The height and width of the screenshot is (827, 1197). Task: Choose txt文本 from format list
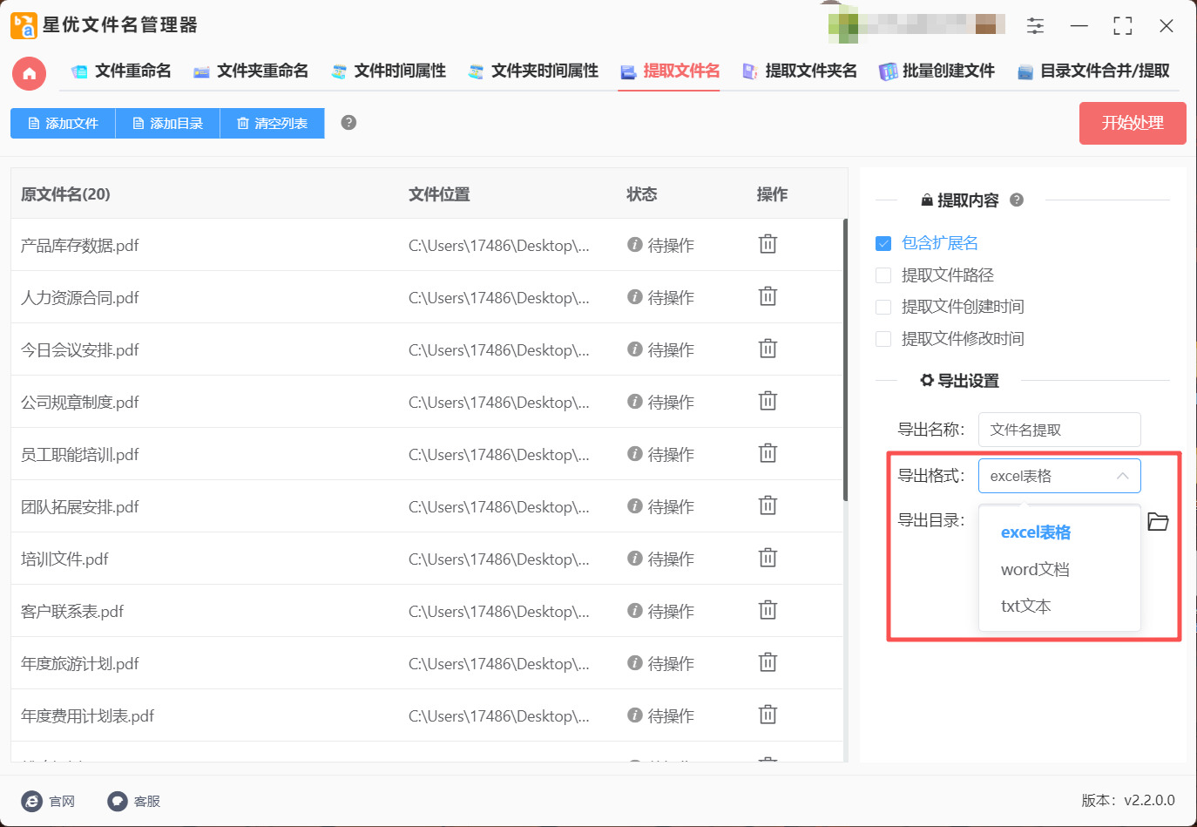coord(1025,606)
